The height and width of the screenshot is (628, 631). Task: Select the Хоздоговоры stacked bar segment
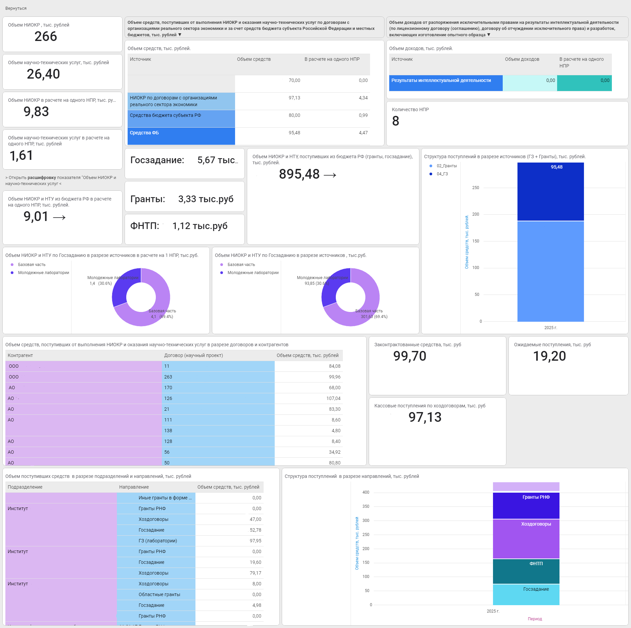coord(526,539)
